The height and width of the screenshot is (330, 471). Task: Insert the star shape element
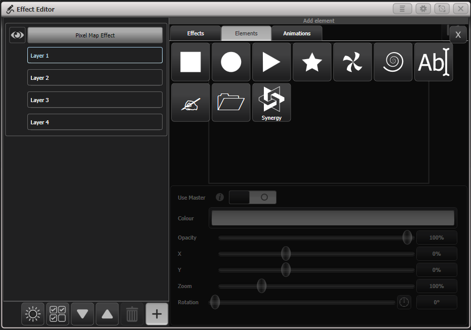point(311,62)
